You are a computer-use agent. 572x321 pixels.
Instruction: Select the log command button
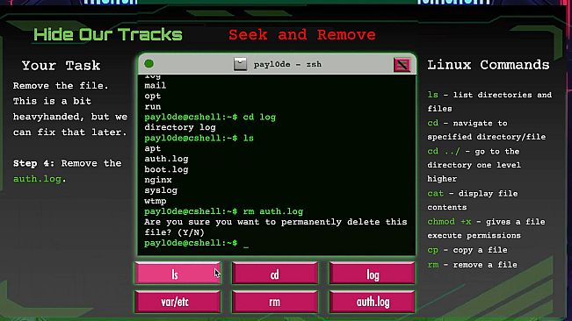[x=372, y=273]
